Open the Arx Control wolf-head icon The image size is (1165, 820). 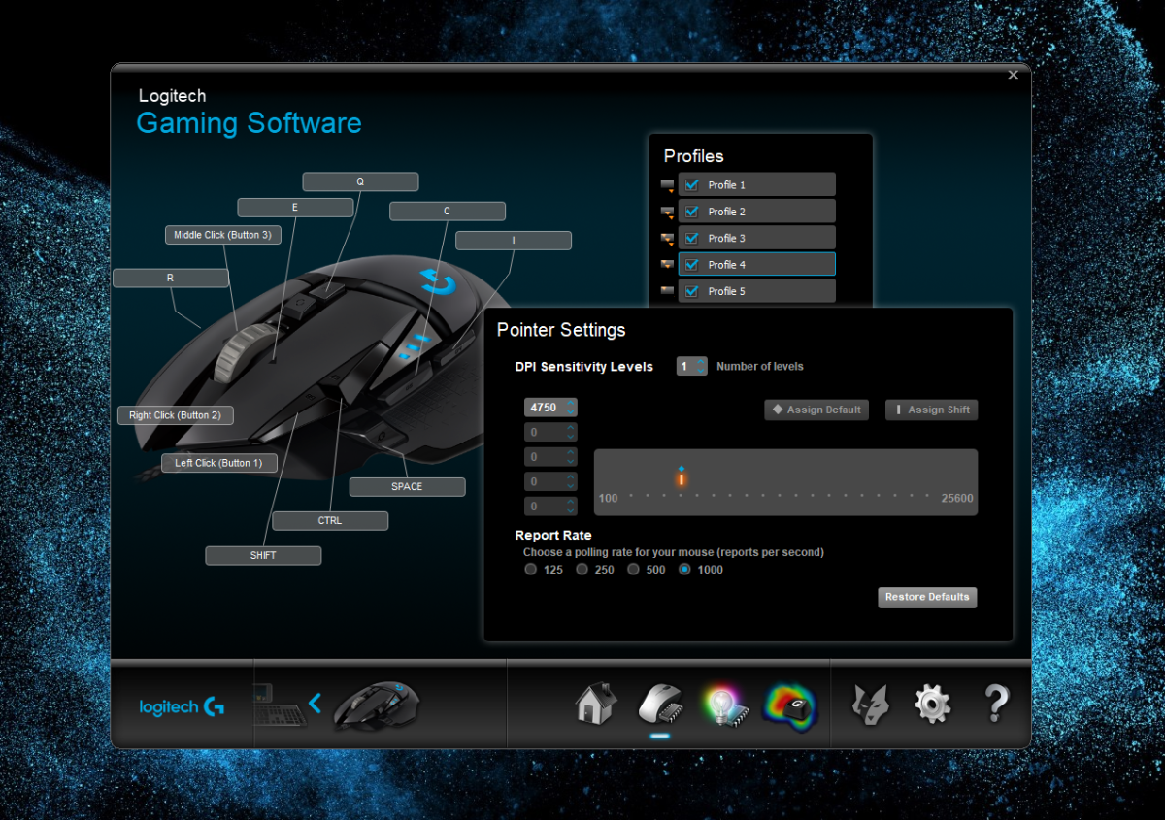point(870,704)
